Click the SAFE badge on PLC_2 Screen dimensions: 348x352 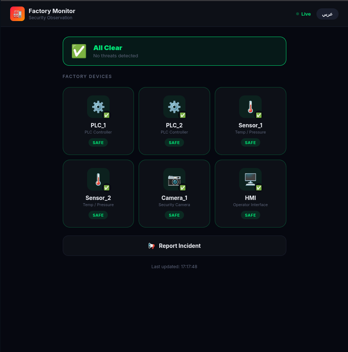(174, 143)
